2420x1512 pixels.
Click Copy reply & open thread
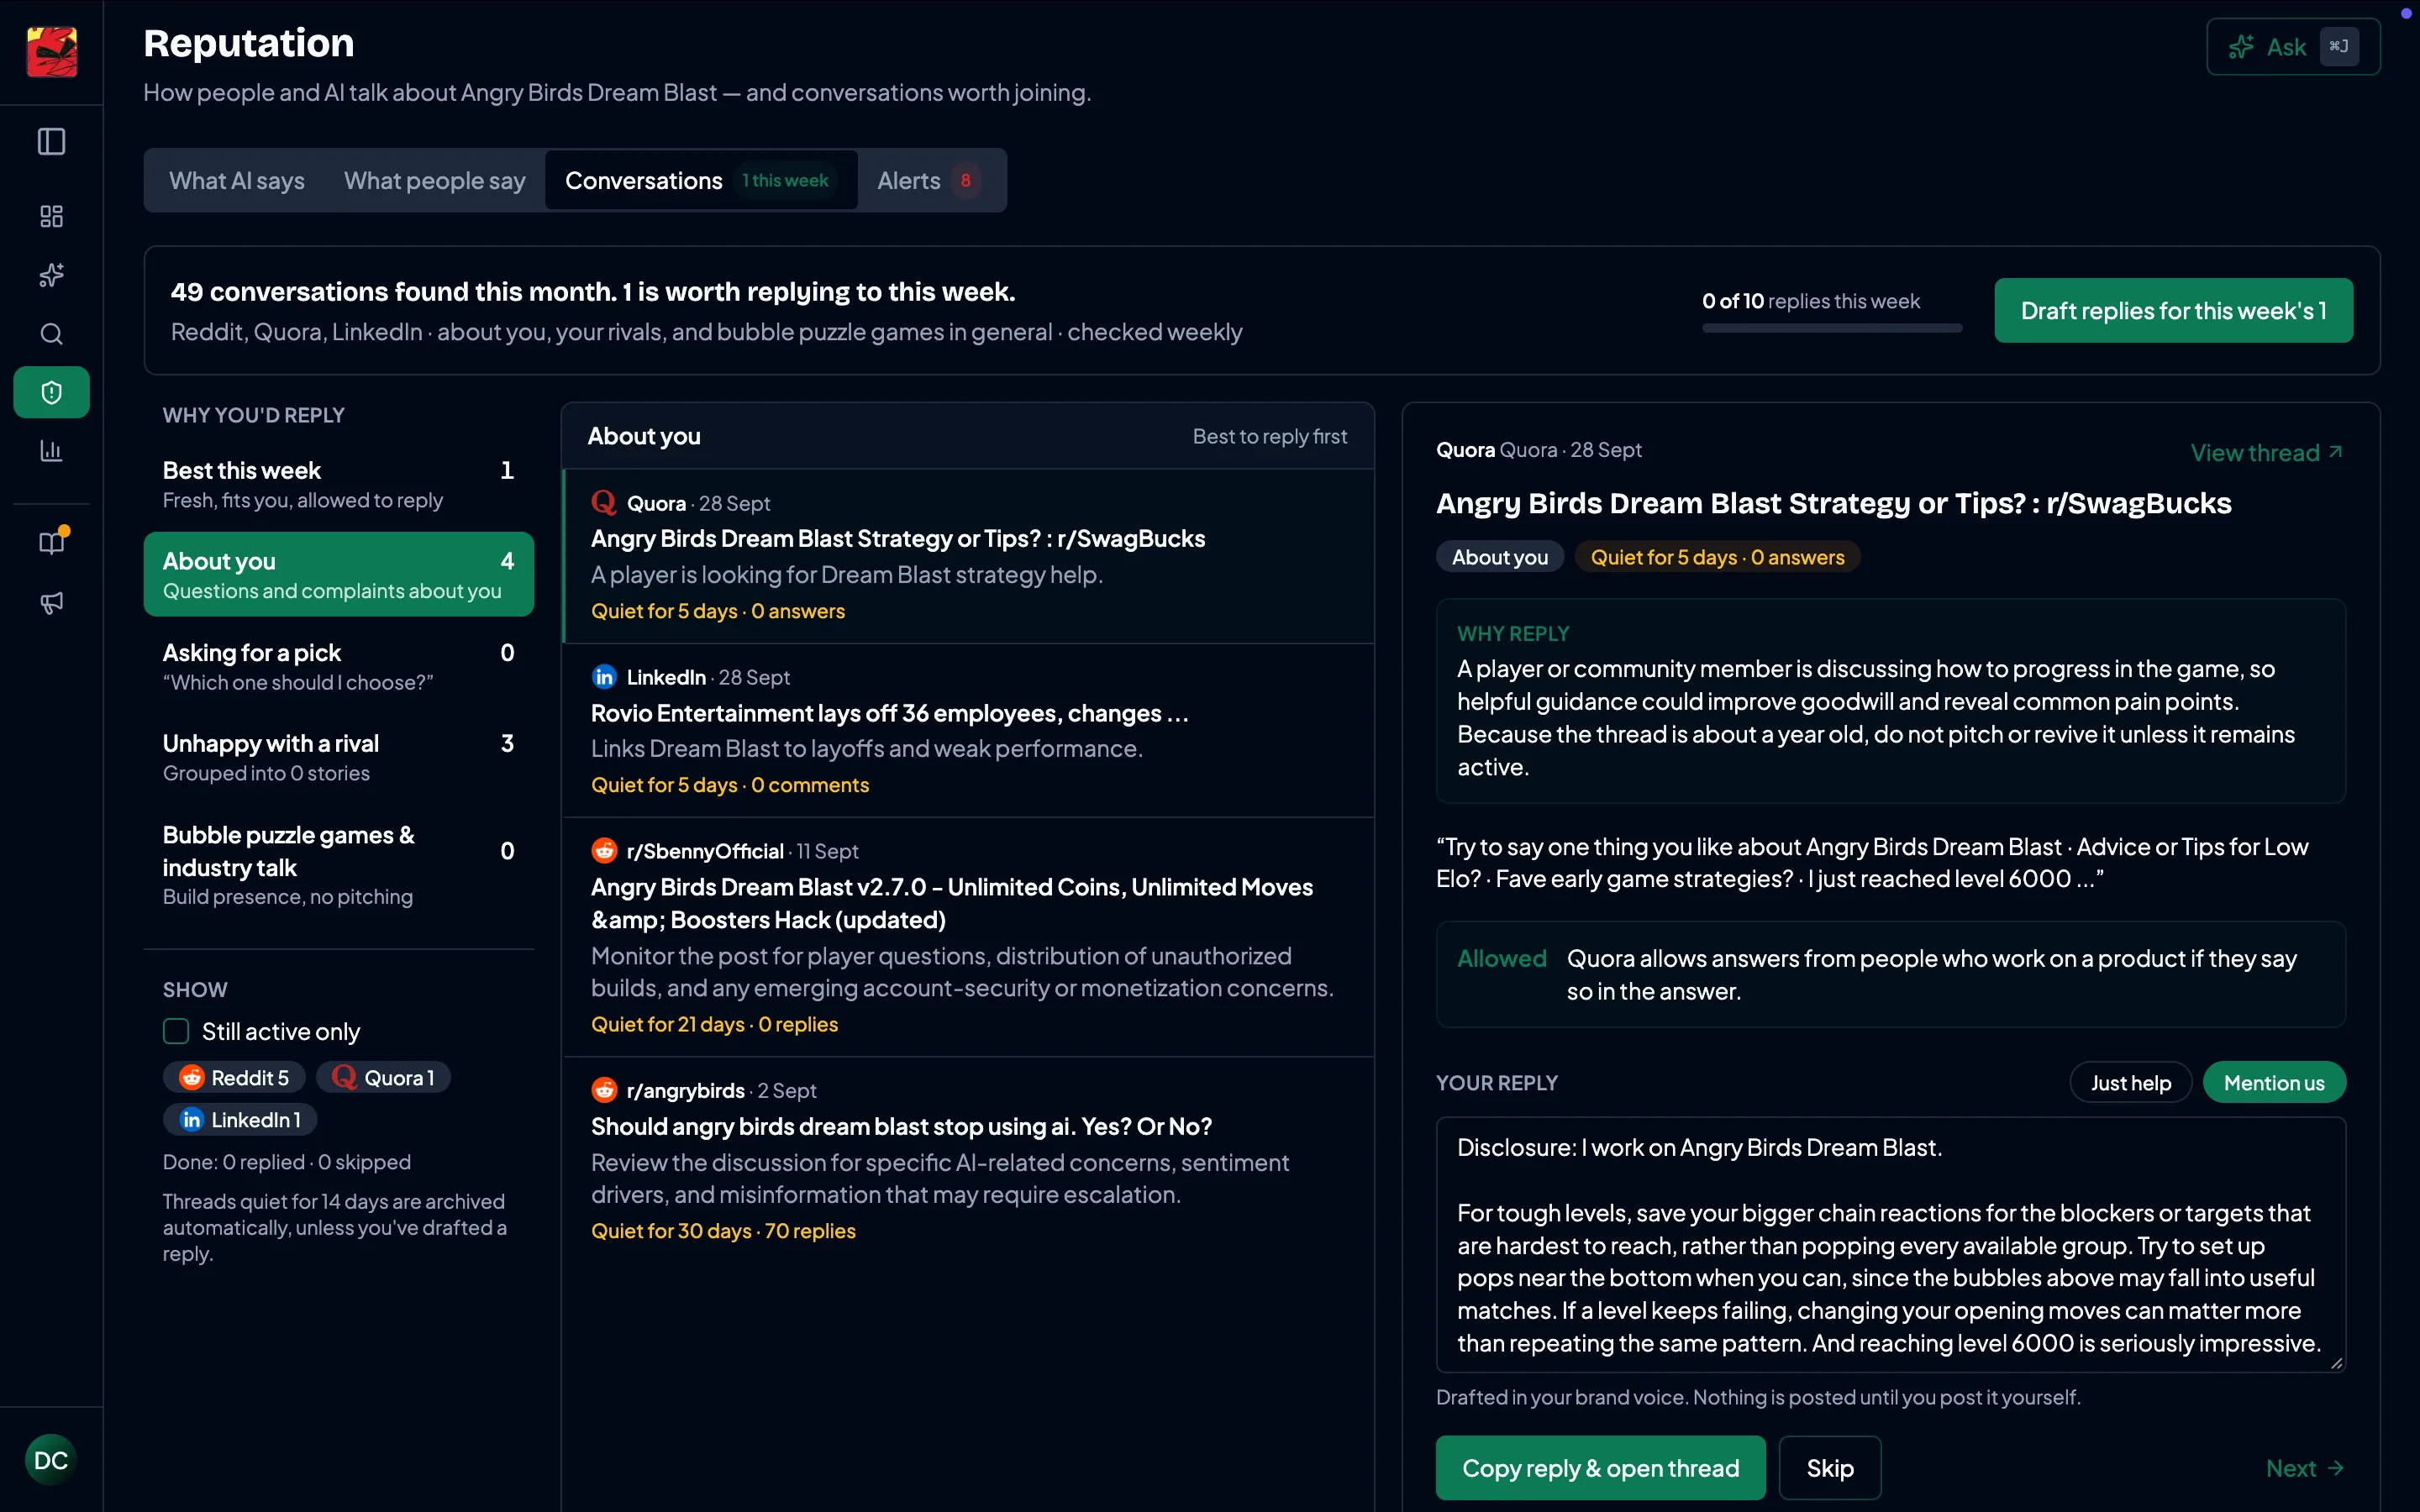click(1600, 1467)
